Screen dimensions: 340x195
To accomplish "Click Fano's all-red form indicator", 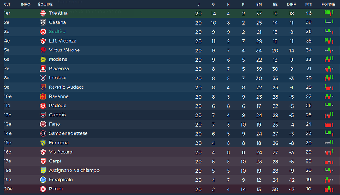I will pos(329,125).
